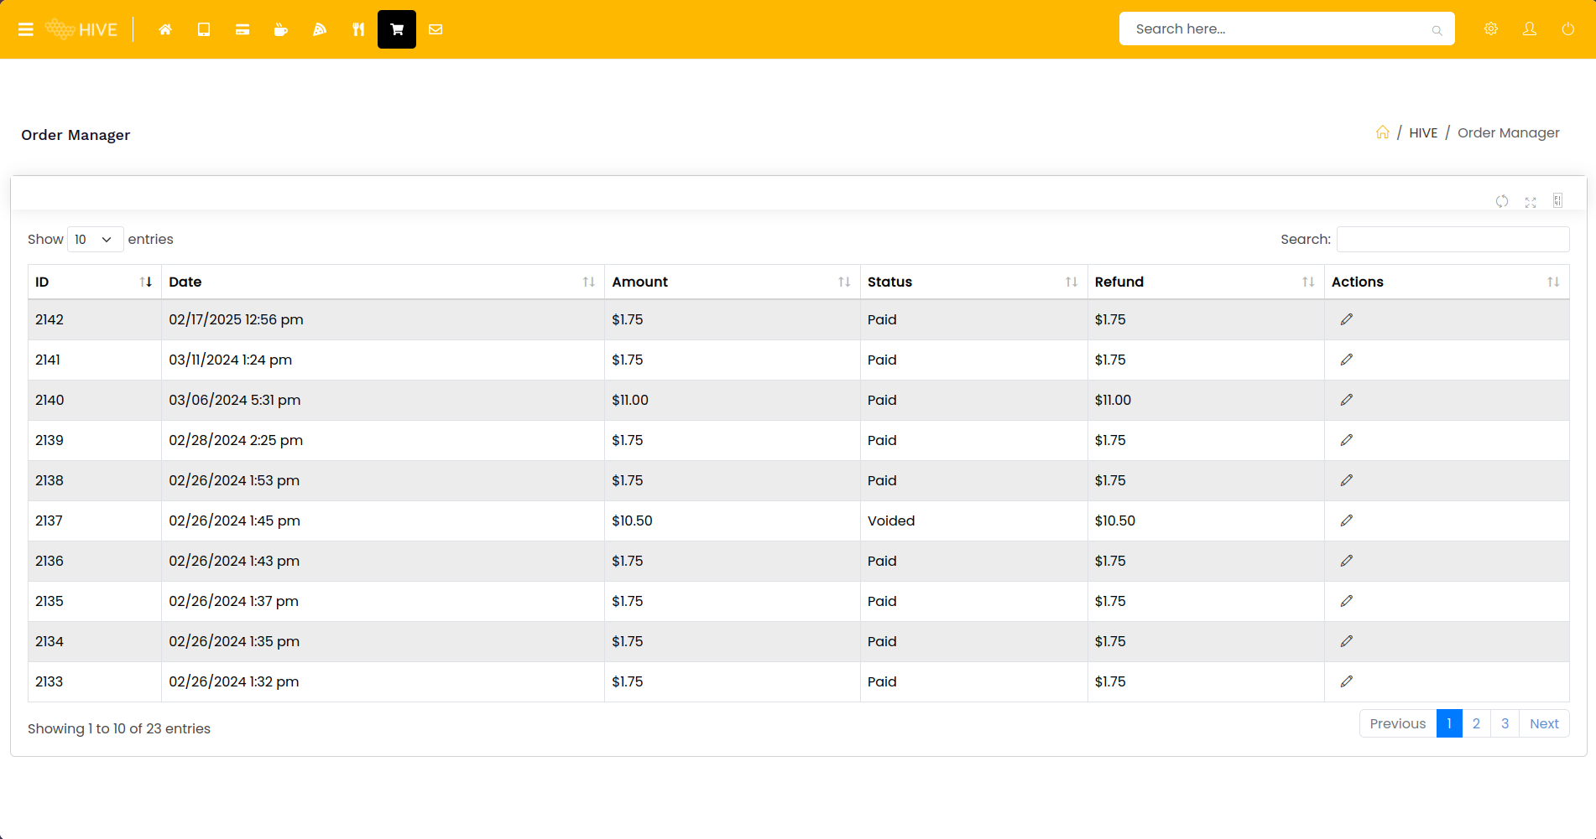Open the fork and knife icon page
Screen dimensions: 1596x839
click(x=358, y=29)
